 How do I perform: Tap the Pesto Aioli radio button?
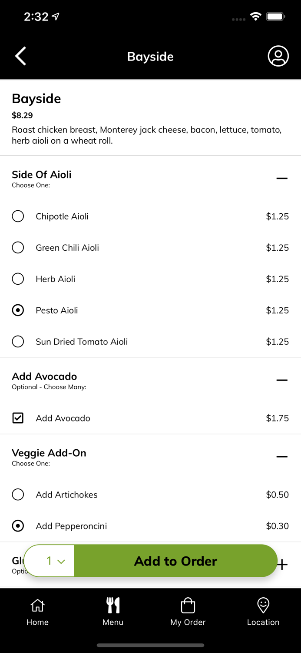click(x=18, y=310)
